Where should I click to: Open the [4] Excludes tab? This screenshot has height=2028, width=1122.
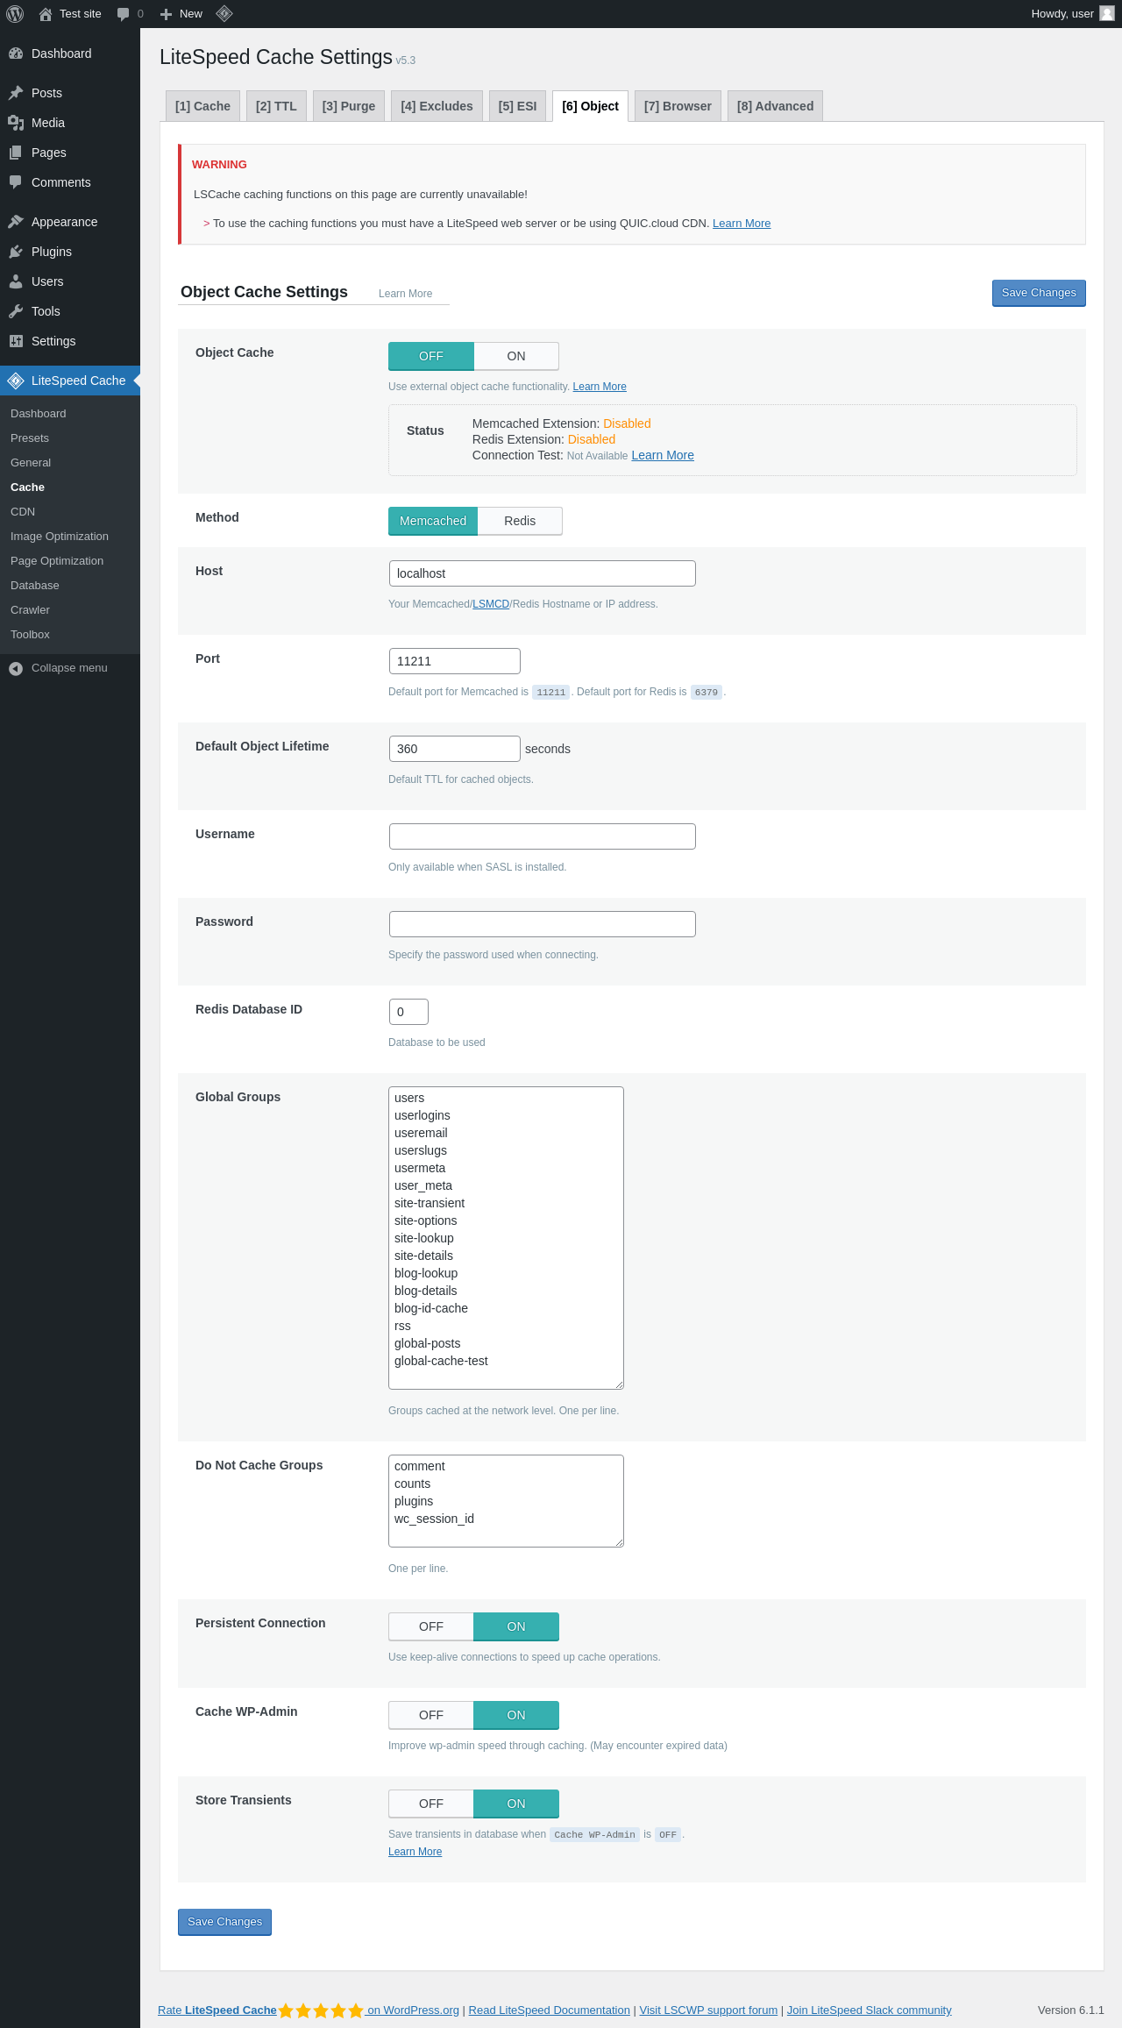(x=437, y=106)
